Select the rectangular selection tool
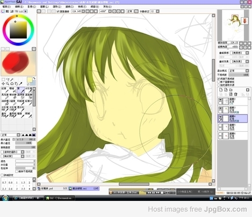The image size is (252, 217). pyautogui.click(x=3, y=79)
